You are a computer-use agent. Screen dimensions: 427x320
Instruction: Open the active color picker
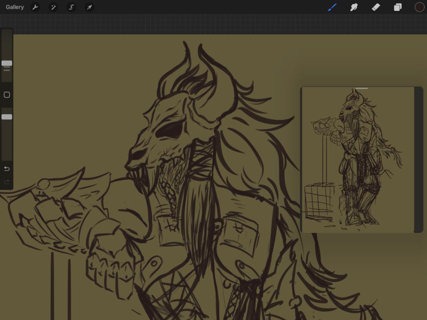[x=419, y=7]
